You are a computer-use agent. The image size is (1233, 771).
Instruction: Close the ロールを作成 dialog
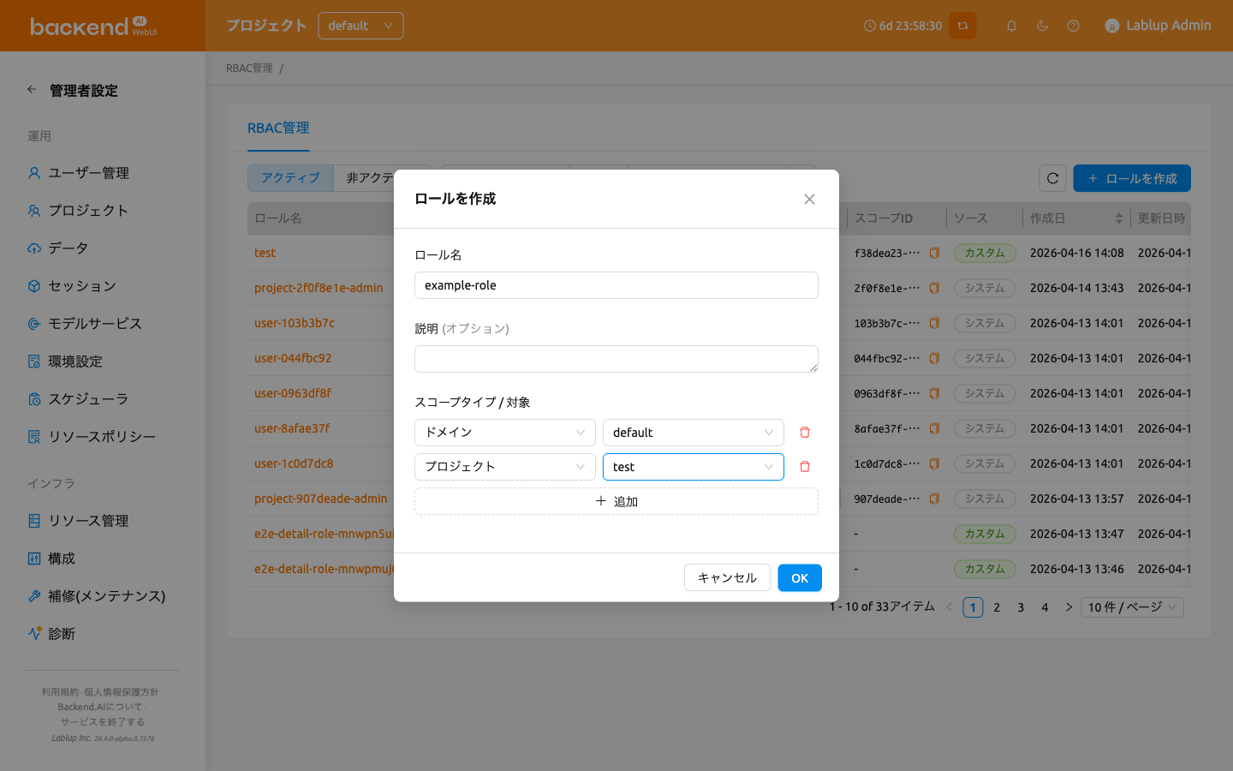click(809, 199)
